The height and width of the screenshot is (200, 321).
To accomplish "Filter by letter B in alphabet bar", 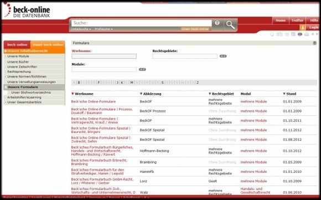I will point(79,83).
